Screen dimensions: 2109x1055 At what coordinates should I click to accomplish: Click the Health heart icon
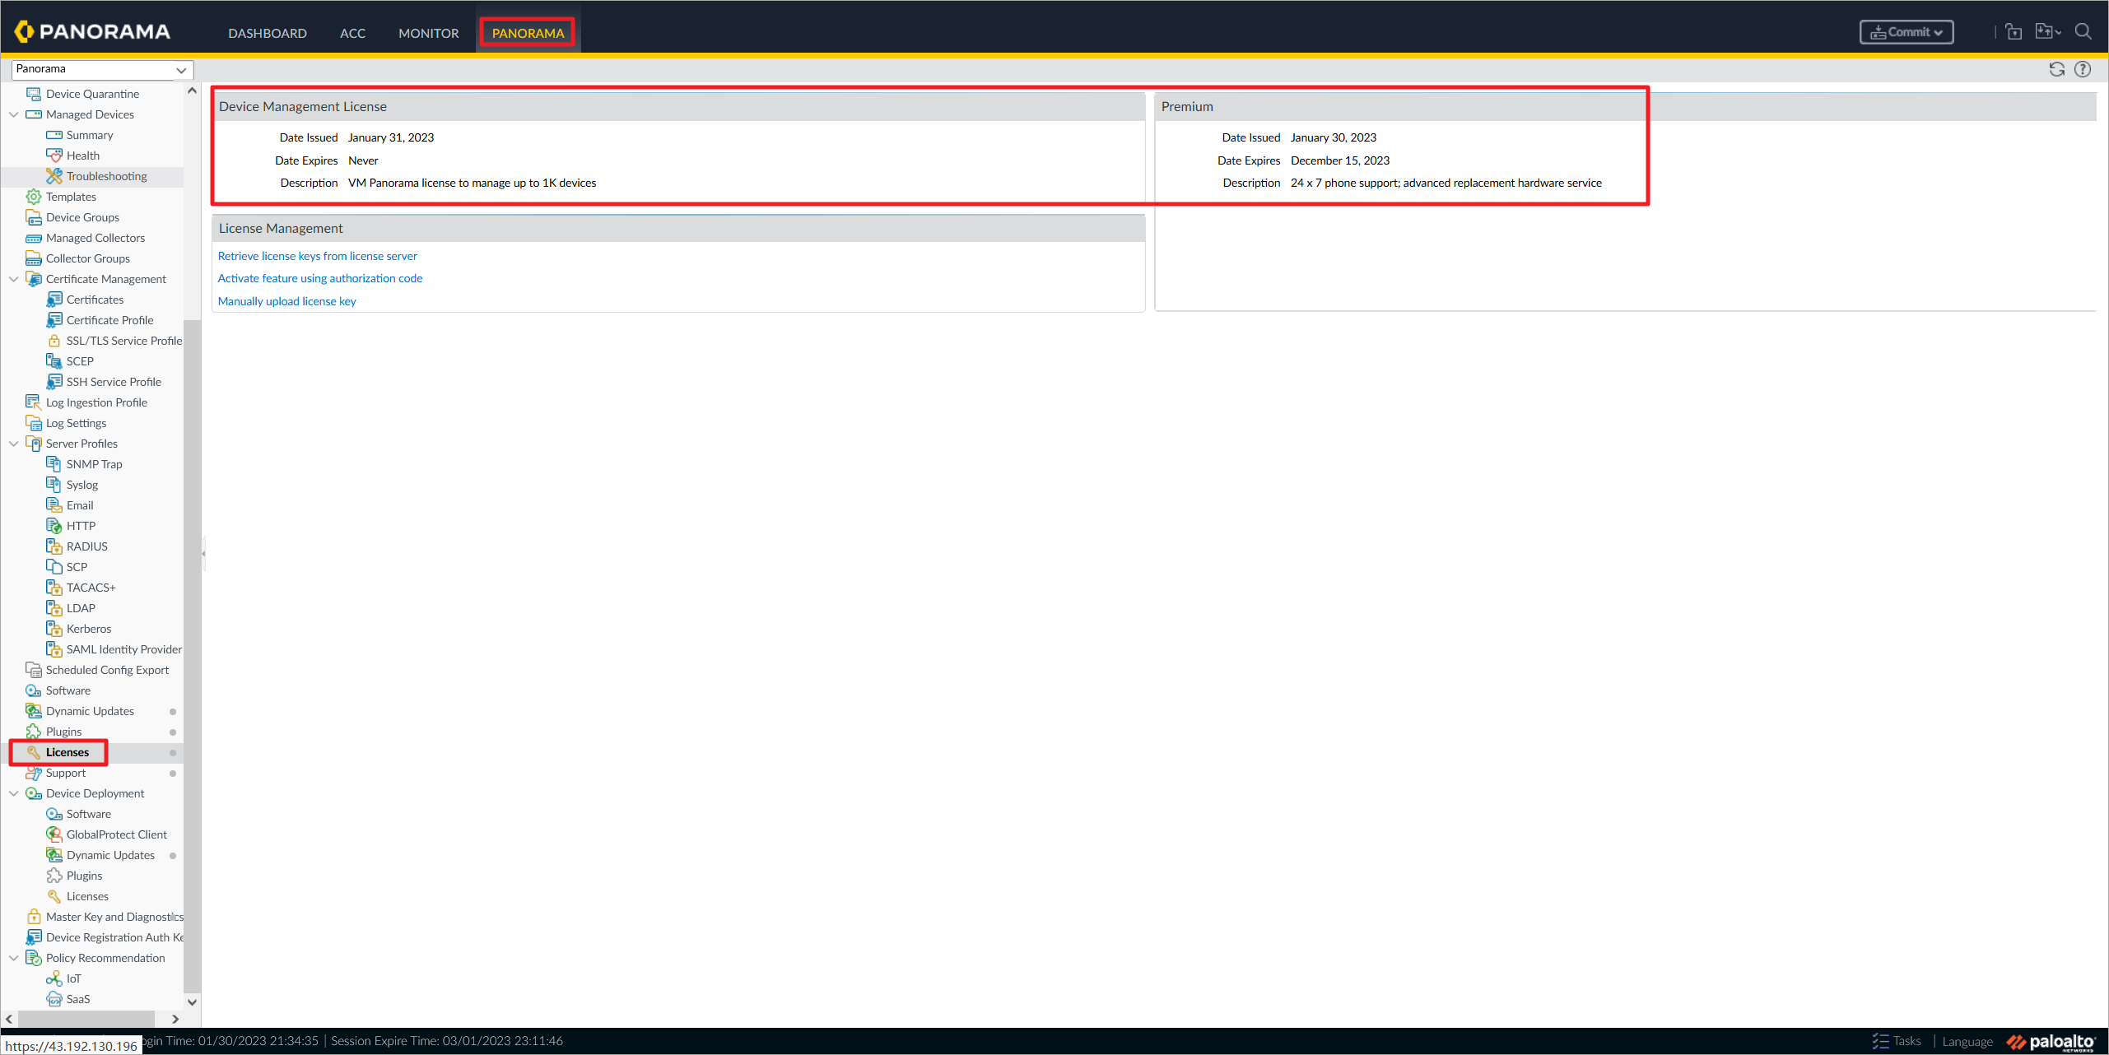pos(54,156)
